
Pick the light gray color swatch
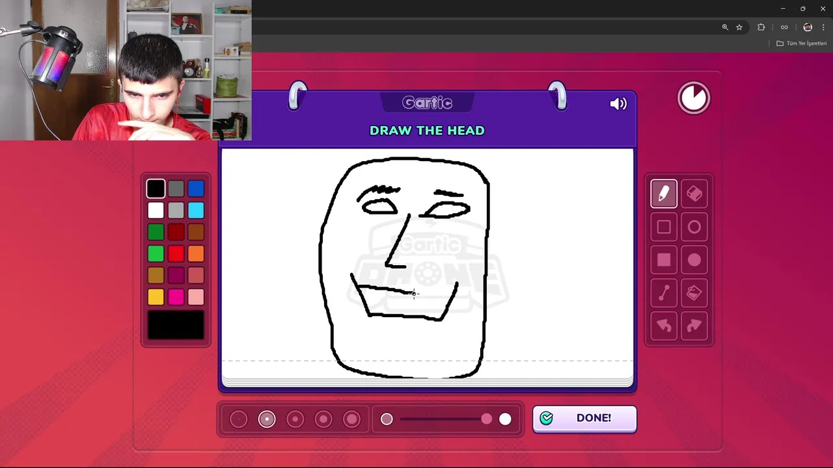176,211
